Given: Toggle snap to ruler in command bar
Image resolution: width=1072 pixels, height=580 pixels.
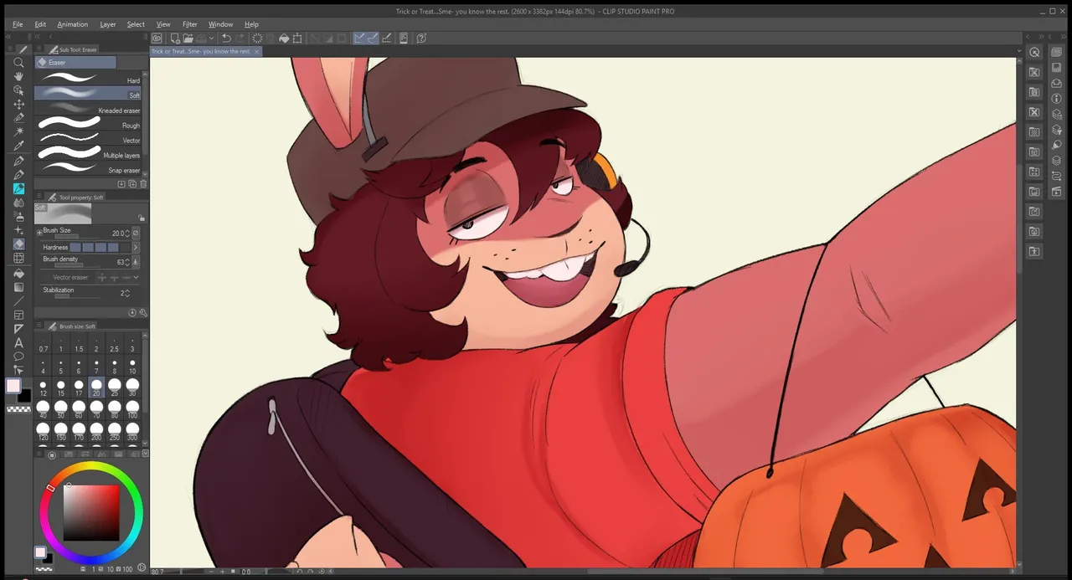Looking at the screenshot, I should click(359, 38).
